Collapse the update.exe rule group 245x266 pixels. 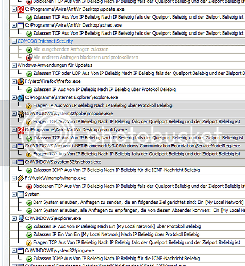point(14,9)
